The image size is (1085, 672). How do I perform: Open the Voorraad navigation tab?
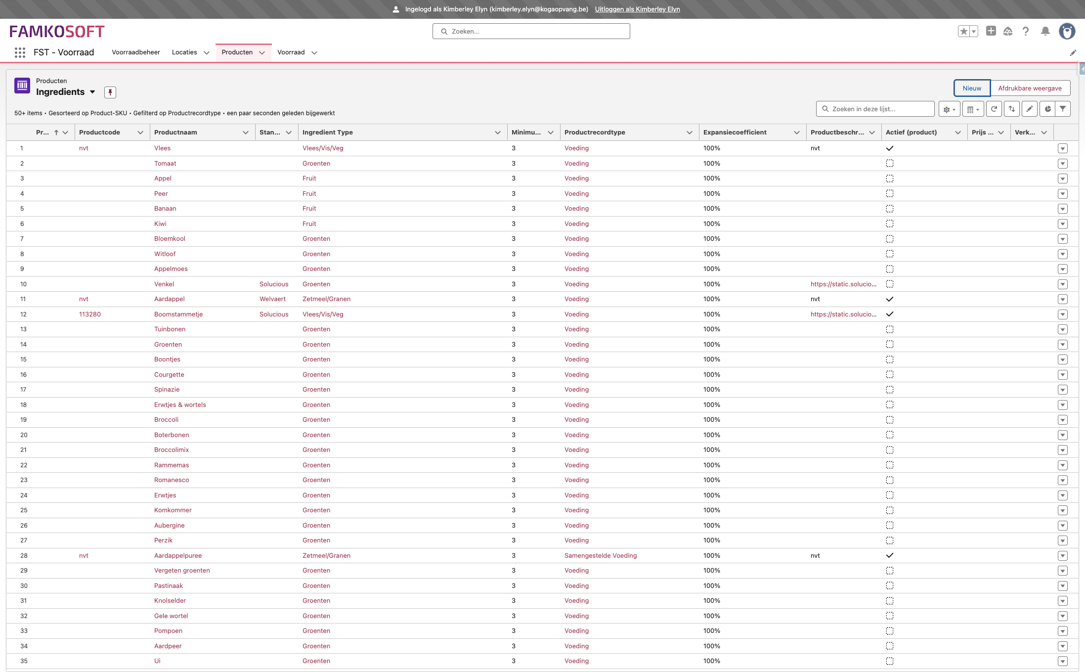coord(291,52)
